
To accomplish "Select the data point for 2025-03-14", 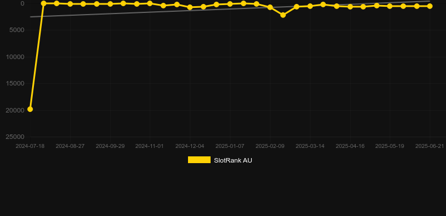I will [310, 6].
